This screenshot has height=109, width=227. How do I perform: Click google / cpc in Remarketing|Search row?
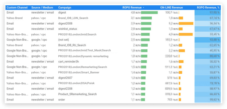[x=39, y=67]
